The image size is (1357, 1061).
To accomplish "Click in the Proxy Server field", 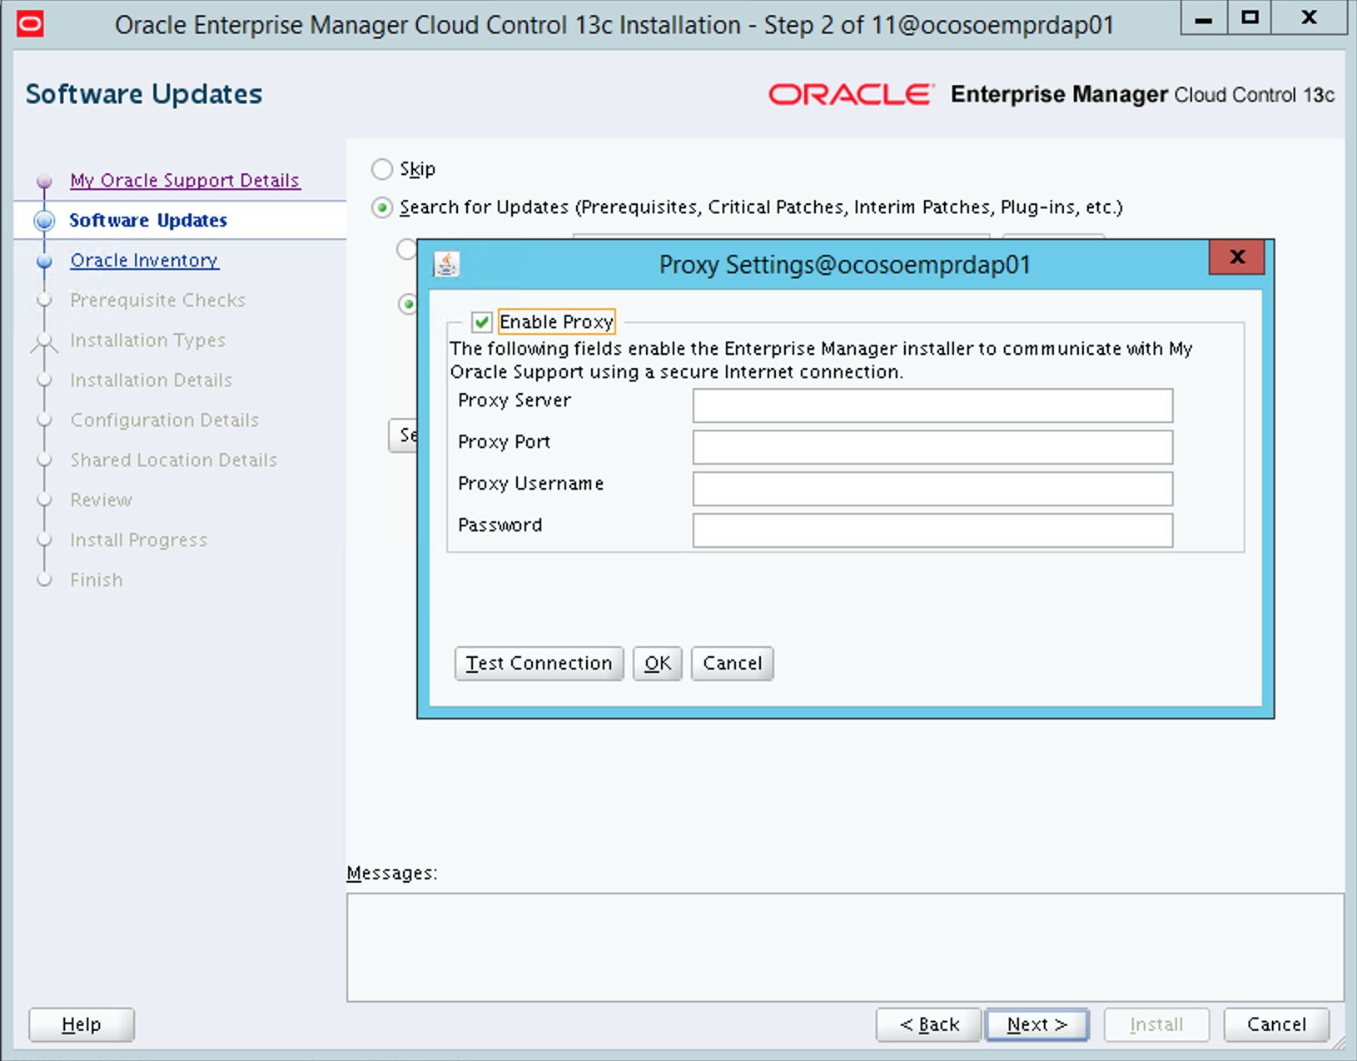I will [x=932, y=406].
